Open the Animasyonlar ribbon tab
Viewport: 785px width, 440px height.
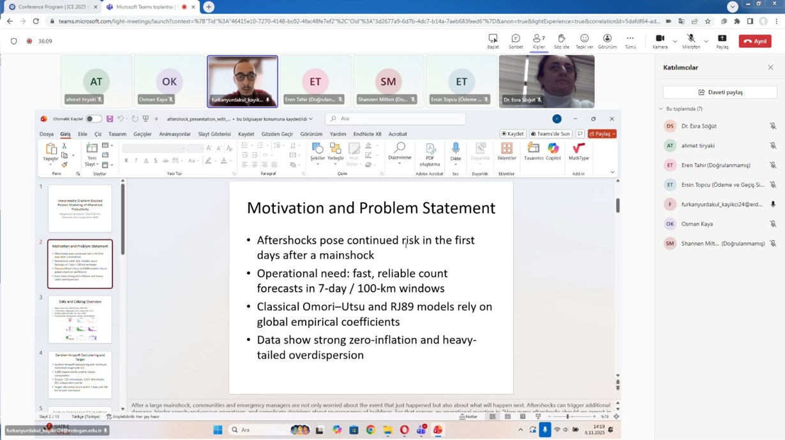(175, 135)
